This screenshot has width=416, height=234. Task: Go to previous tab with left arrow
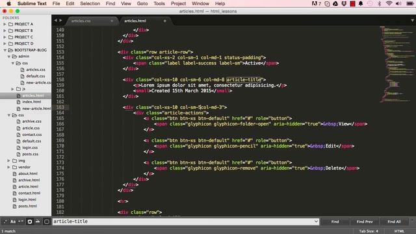55,20
